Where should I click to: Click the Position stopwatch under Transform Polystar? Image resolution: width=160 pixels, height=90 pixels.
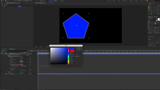pos(10,69)
